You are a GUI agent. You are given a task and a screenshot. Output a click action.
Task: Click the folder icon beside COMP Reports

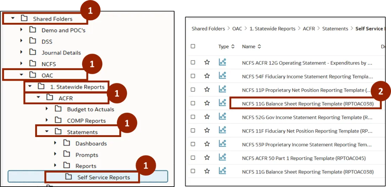pos(58,120)
